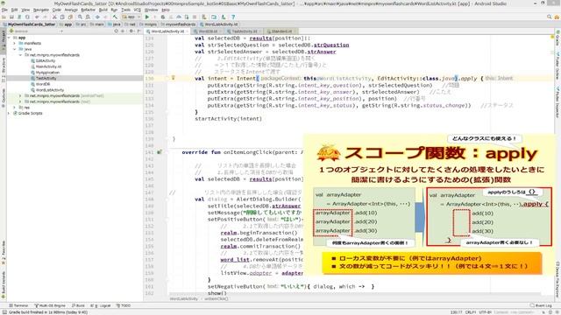Expand the androidTest package node
Image resolution: width=561 pixels, height=315 pixels.
point(20,95)
